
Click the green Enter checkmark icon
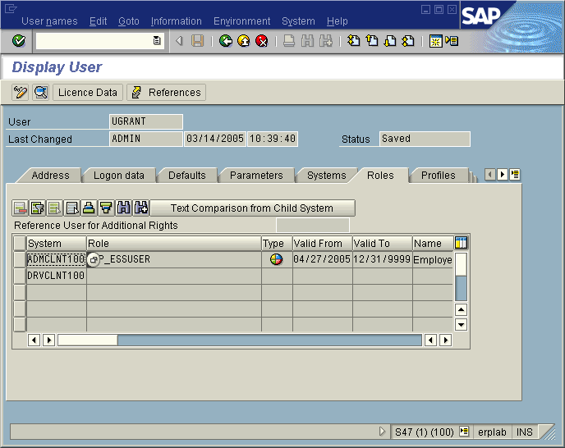coord(19,41)
